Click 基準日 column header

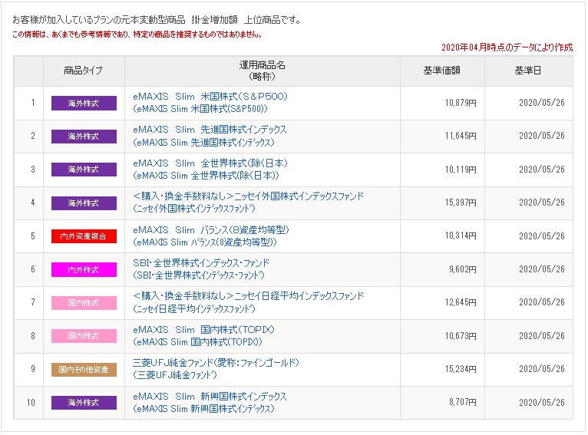pyautogui.click(x=528, y=71)
